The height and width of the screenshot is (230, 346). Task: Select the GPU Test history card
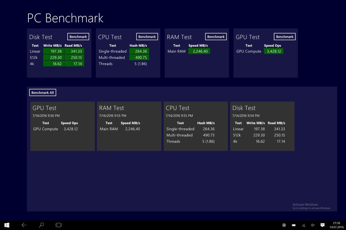(x=62, y=126)
